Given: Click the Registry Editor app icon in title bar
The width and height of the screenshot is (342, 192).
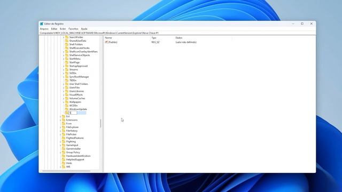Looking at the screenshot, I should (42, 23).
